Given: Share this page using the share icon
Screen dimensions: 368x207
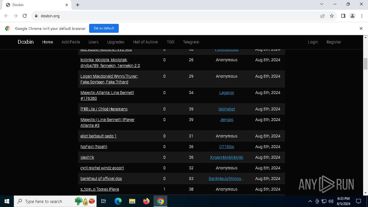Looking at the screenshot, I should point(323,16).
